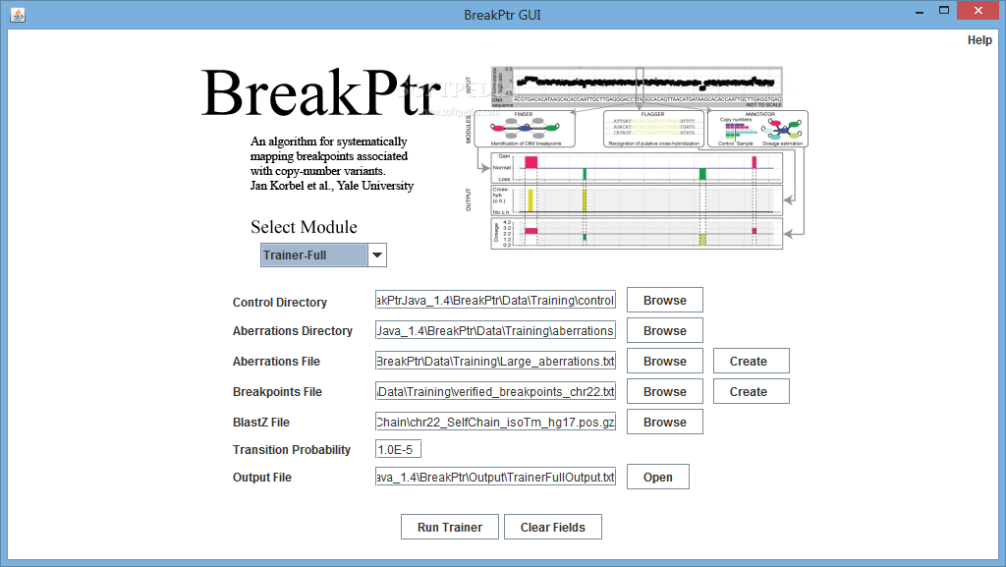The image size is (1006, 567).
Task: Click the Breakpoints File label
Action: [x=277, y=392]
